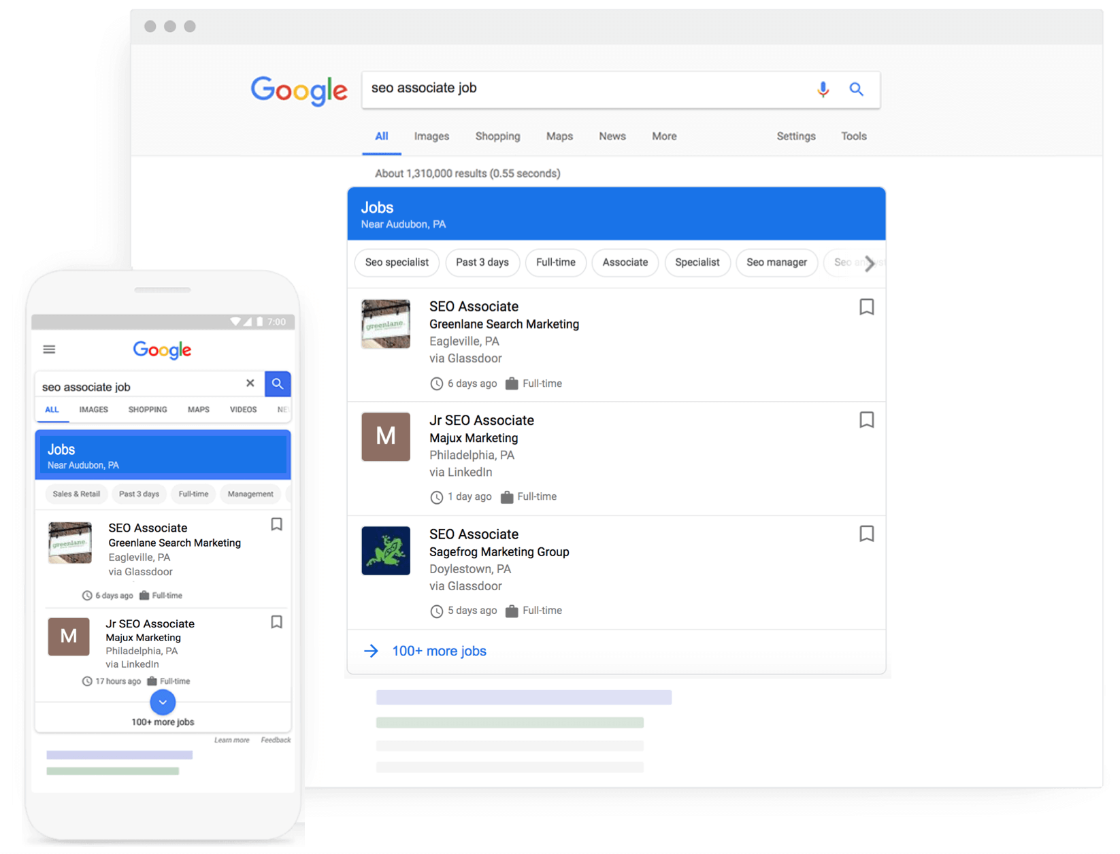Image resolution: width=1120 pixels, height=854 pixels.
Task: Apply mobile Past 3 days filter chip
Action: pos(139,494)
